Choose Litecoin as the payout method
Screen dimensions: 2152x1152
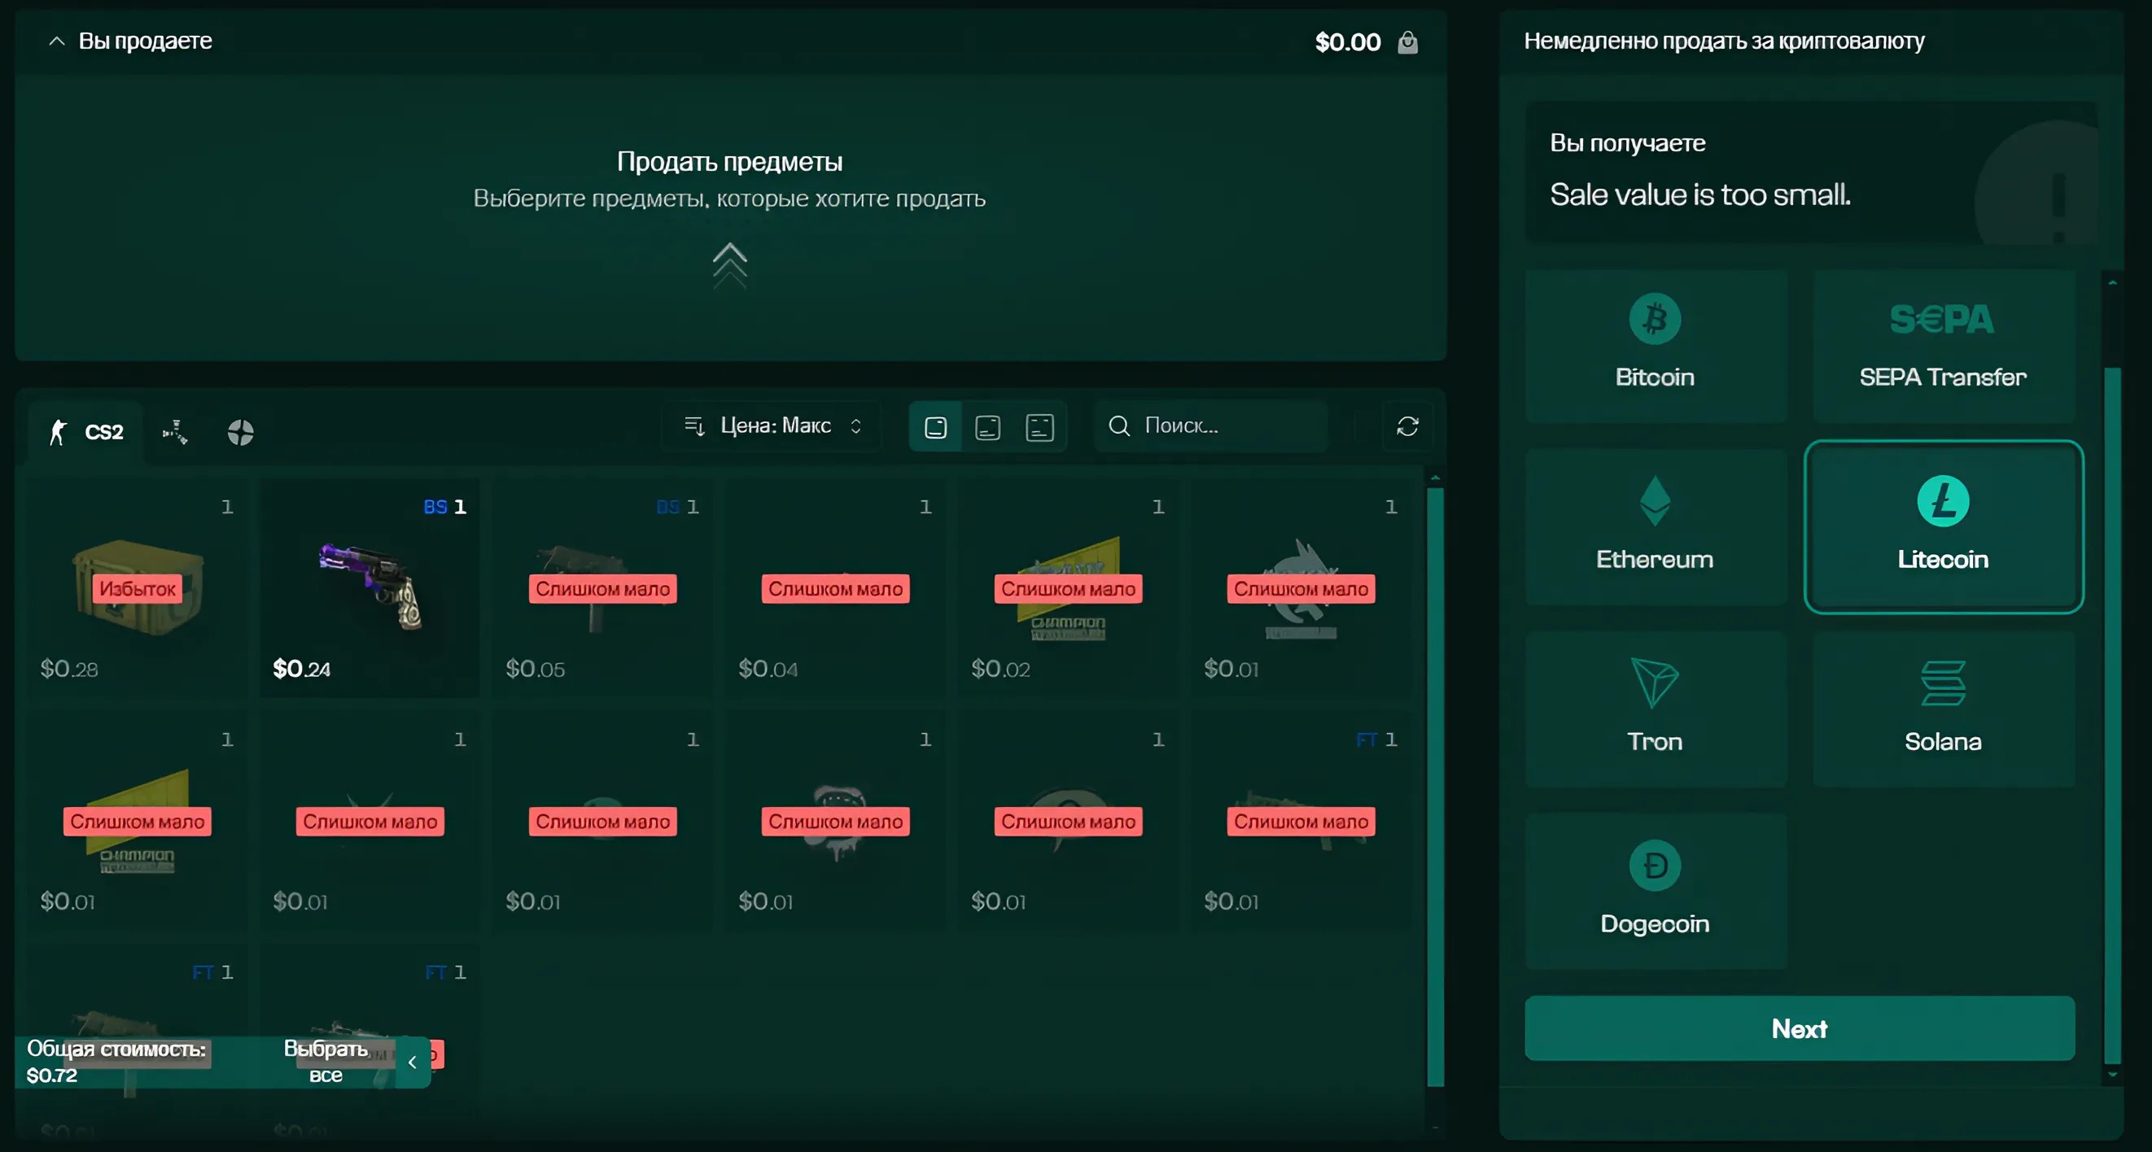pyautogui.click(x=1943, y=526)
